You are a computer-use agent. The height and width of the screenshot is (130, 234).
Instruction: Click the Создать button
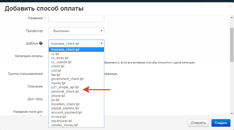pos(221,123)
